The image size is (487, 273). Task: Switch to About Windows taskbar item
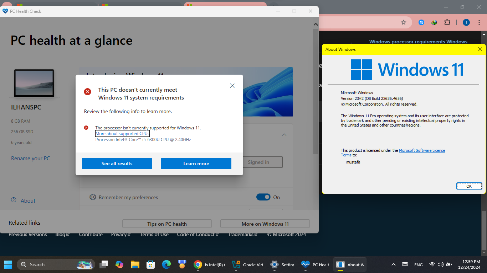click(350, 264)
